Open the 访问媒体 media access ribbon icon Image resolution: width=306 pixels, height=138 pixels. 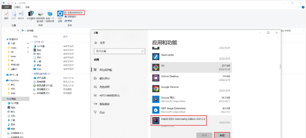point(31,14)
